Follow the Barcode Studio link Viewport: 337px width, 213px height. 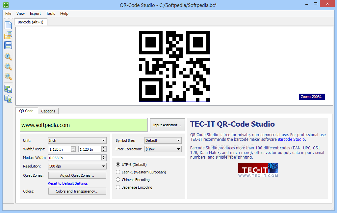[x=291, y=139]
